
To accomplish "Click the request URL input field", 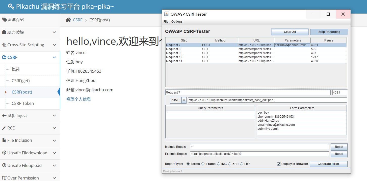I will coord(268,100).
